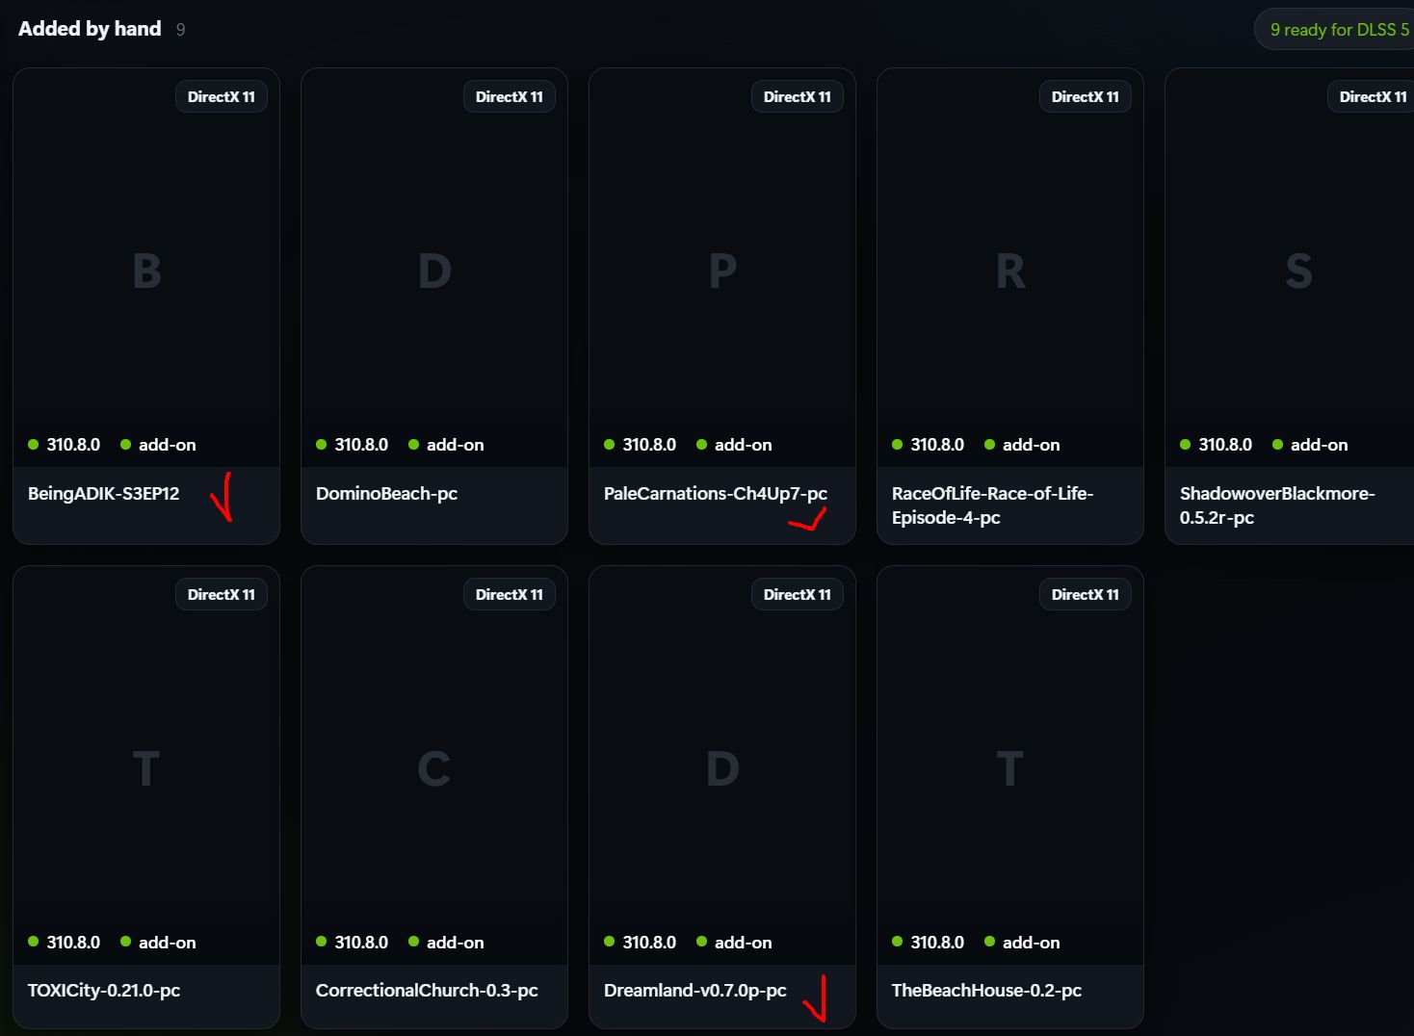The width and height of the screenshot is (1414, 1036).
Task: Click 310.8.0 version indicator on Dreamland card
Action: click(641, 942)
